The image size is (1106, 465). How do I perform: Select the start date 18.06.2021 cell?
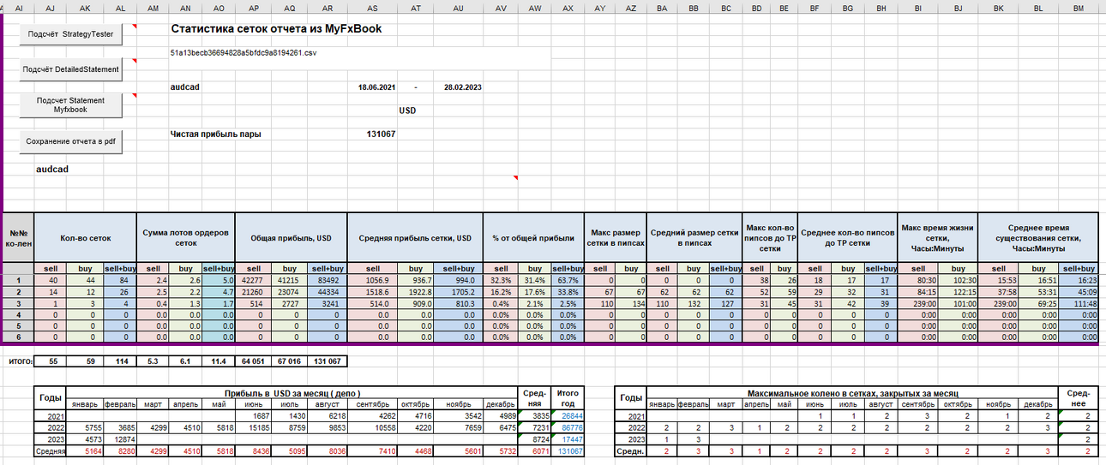point(376,87)
